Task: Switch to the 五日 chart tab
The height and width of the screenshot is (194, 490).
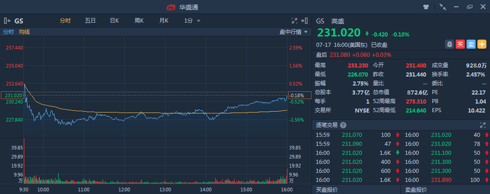Action: [x=90, y=21]
